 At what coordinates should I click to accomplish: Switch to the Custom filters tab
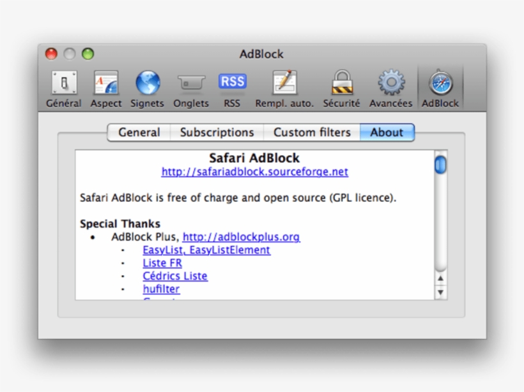(312, 132)
